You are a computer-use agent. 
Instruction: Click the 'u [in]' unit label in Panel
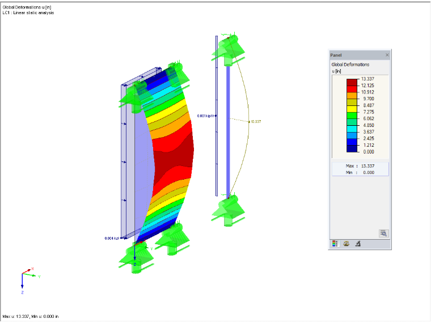336,71
